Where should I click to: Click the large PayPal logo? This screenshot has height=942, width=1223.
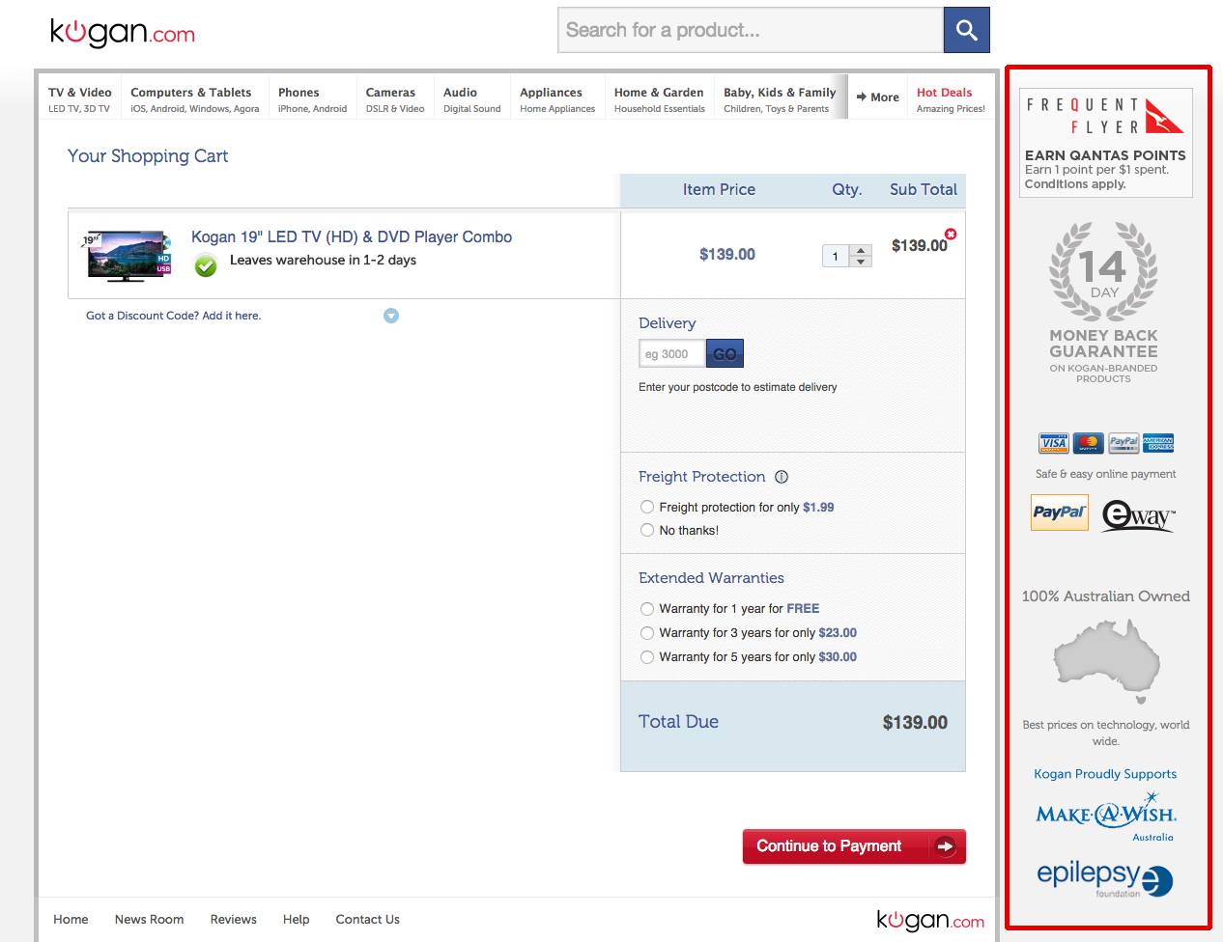1060,513
